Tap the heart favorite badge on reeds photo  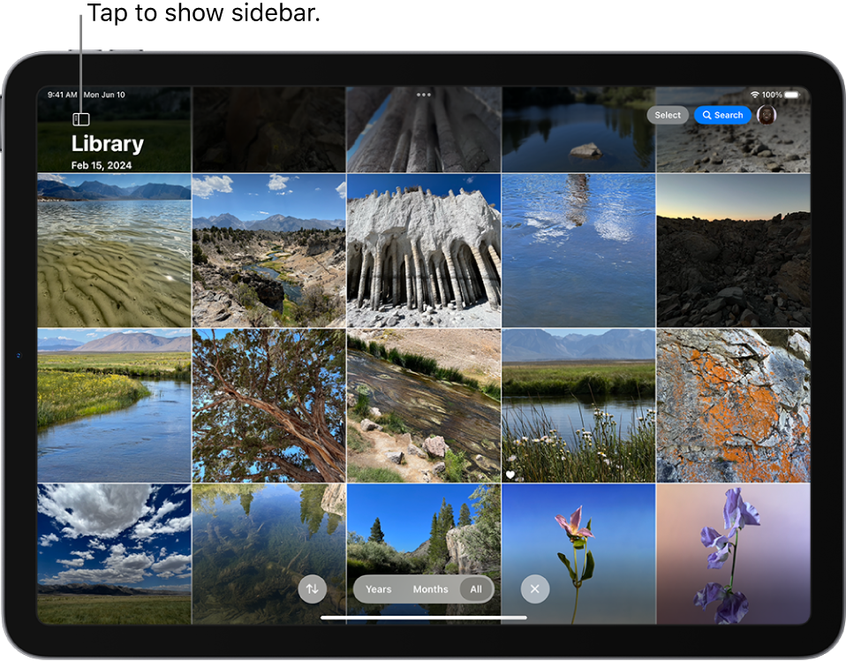pos(510,475)
